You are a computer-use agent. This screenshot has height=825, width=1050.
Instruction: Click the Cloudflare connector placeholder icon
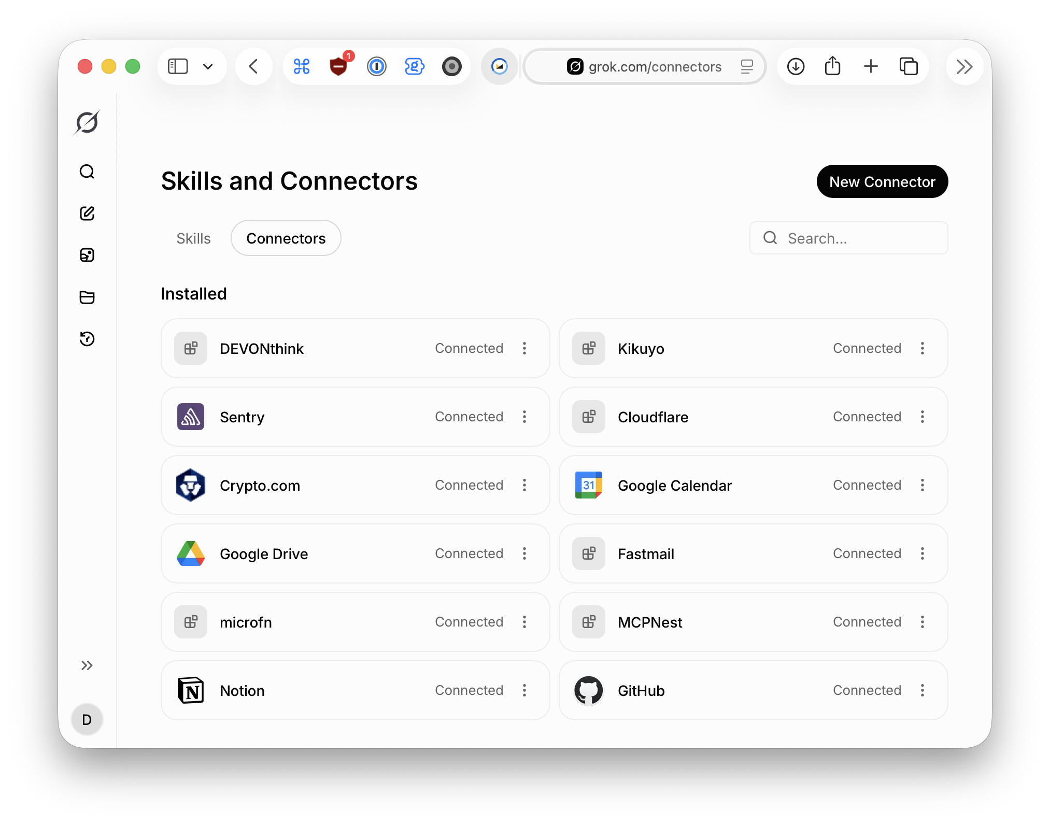(589, 417)
